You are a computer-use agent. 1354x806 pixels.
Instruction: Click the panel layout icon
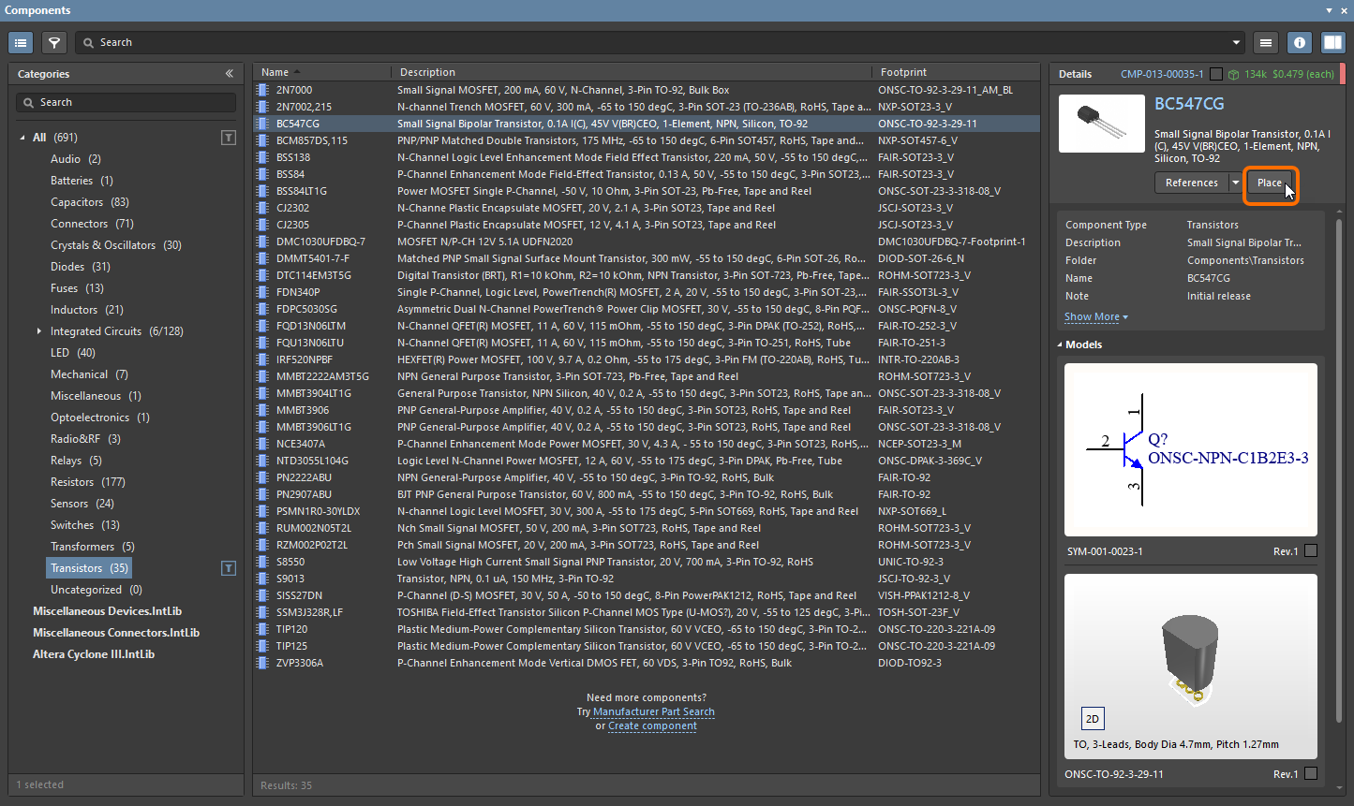tap(1332, 42)
